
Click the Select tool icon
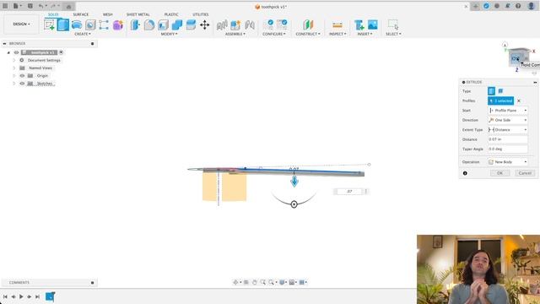[x=393, y=24]
